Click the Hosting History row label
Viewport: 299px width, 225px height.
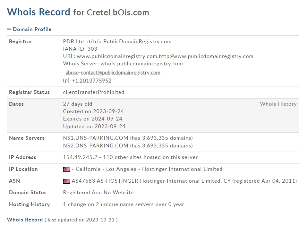(x=30, y=204)
